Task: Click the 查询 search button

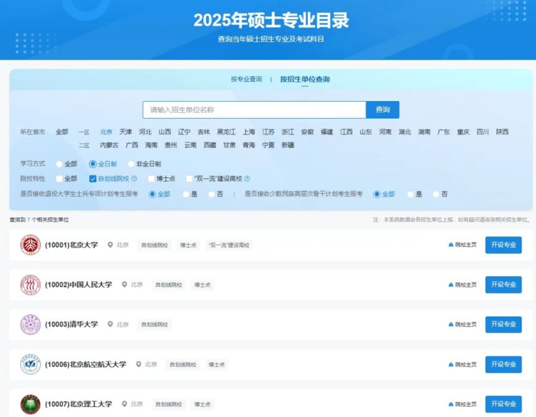Action: click(x=383, y=110)
